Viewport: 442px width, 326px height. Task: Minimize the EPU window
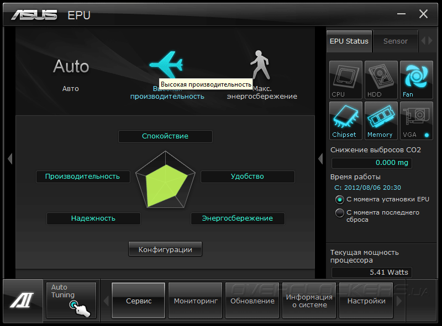401,14
